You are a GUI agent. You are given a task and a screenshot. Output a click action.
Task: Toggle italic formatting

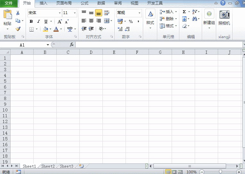pos(38,21)
